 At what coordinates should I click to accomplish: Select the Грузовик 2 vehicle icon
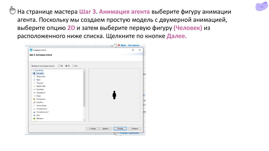point(34,93)
